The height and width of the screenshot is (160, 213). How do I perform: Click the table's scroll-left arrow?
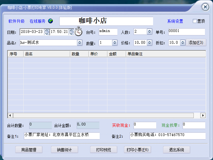coord(10,115)
